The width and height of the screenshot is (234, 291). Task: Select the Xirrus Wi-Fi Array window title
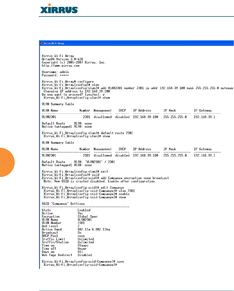[x=54, y=44]
